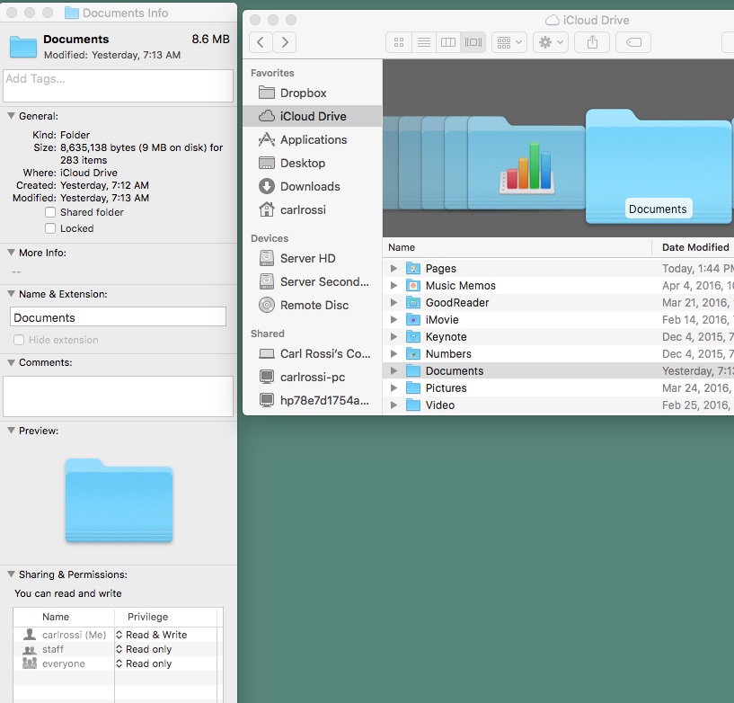Open Downloads in sidebar
The height and width of the screenshot is (703, 734).
(313, 186)
